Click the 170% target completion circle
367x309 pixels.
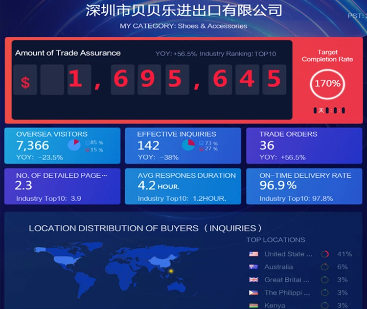pyautogui.click(x=327, y=84)
